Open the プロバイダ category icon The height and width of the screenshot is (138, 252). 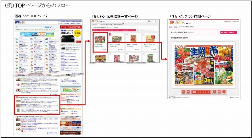pyautogui.click(x=17, y=42)
